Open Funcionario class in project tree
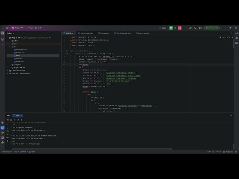The height and width of the screenshot is (179, 239). click(20, 53)
